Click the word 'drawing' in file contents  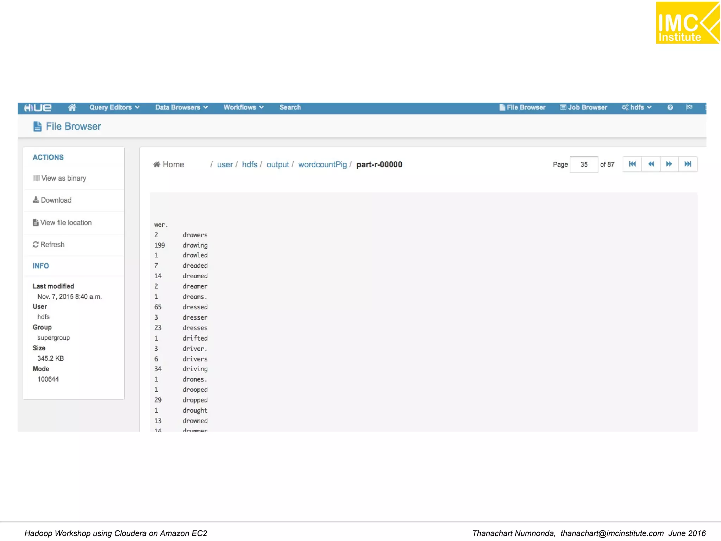[x=195, y=245]
